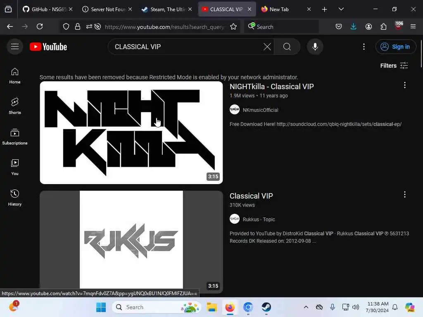Viewport: 423px width, 317px height.
Task: Show hidden system tray icons
Action: pos(306,307)
